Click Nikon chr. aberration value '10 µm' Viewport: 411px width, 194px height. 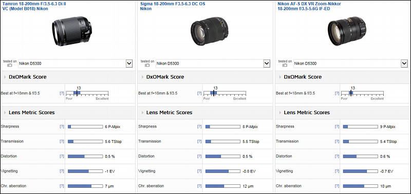tap(385, 186)
